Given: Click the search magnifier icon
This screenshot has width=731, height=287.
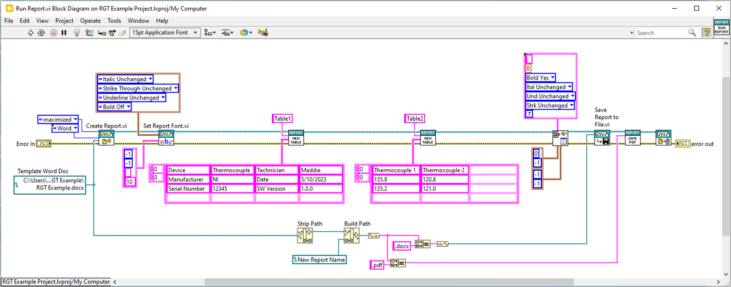Looking at the screenshot, I should coord(692,32).
